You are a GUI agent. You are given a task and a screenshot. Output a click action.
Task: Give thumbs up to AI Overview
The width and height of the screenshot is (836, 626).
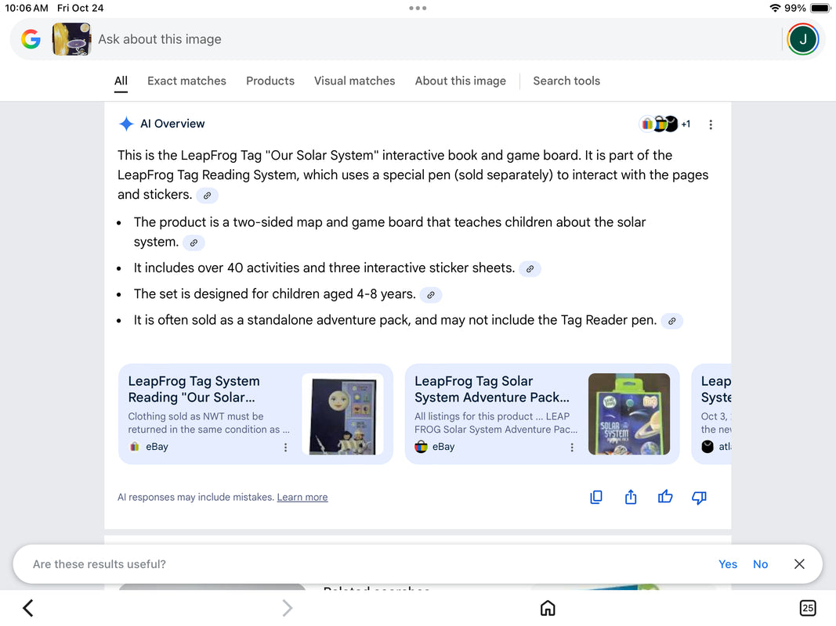[665, 497]
